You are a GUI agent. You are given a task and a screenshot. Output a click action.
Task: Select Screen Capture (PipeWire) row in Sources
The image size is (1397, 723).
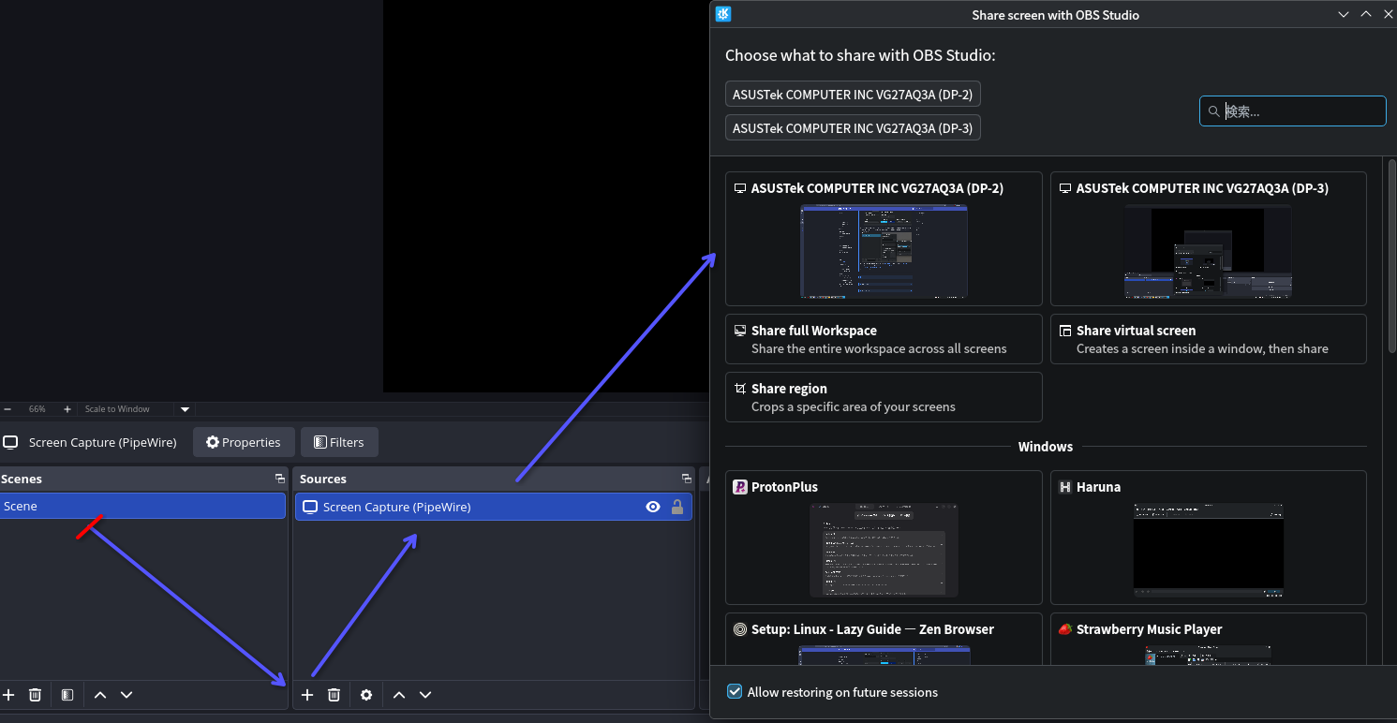[x=494, y=507]
